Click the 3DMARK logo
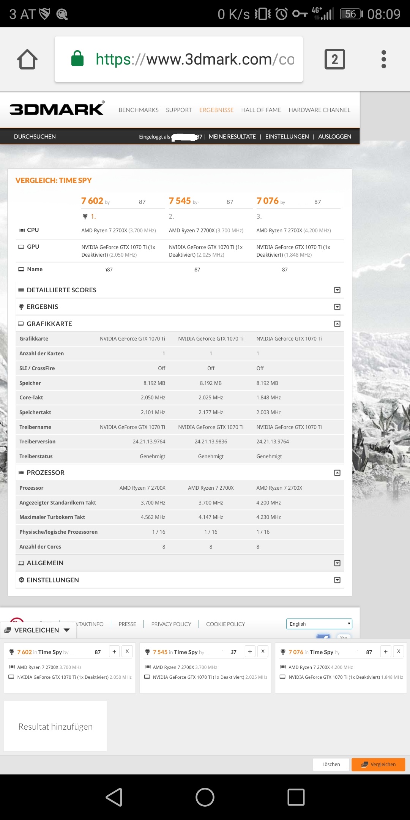The width and height of the screenshot is (410, 820). tap(57, 109)
